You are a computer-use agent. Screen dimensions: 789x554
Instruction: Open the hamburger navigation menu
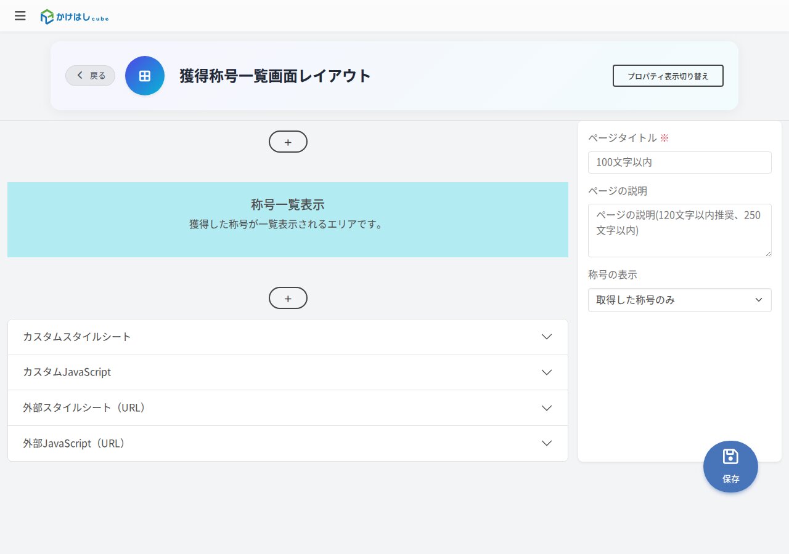point(20,16)
